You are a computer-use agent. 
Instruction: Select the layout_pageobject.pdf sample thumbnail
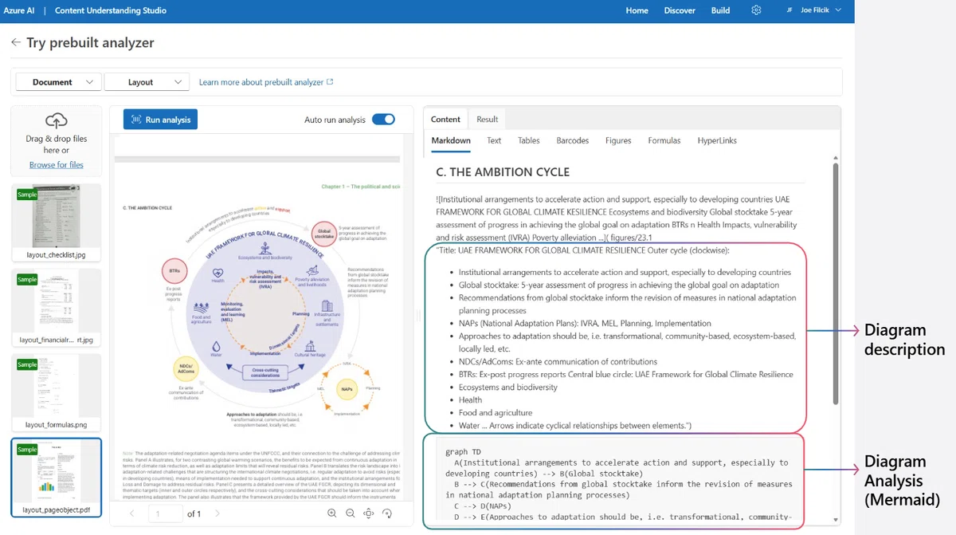56,478
